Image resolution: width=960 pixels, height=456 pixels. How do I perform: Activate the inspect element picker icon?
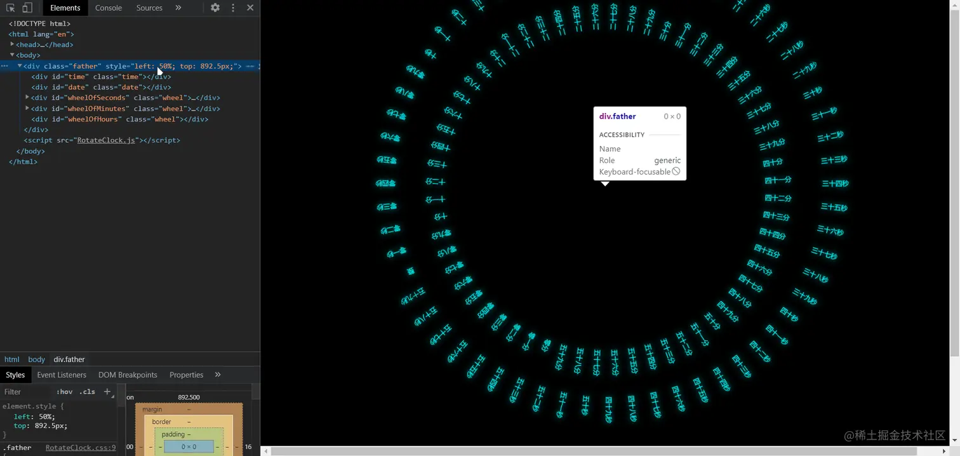point(11,8)
